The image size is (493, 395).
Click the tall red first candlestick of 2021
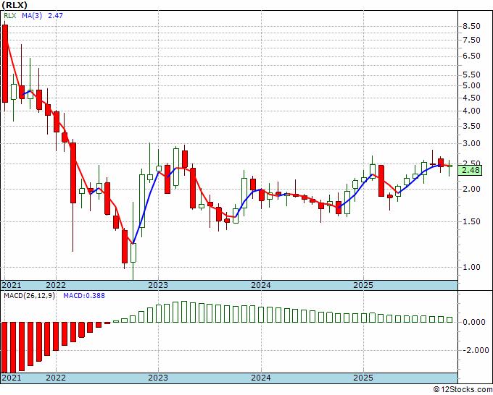pos(5,64)
